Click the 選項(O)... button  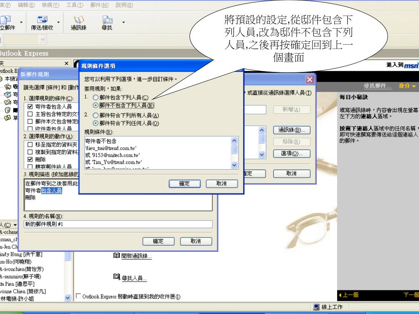(x=292, y=154)
